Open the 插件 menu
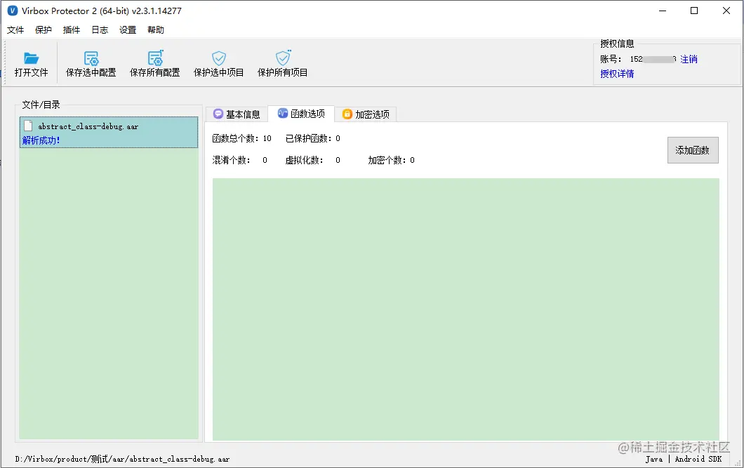744x468 pixels. [71, 30]
